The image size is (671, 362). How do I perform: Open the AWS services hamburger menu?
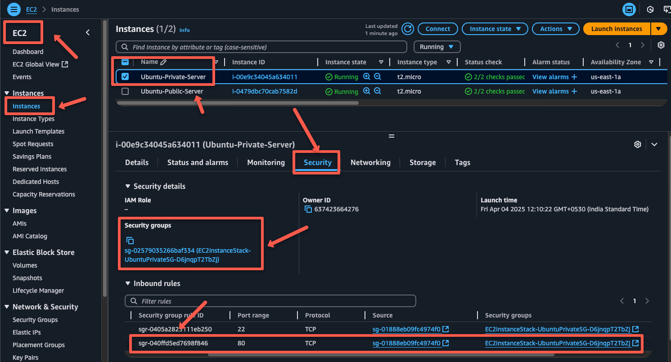[14, 9]
